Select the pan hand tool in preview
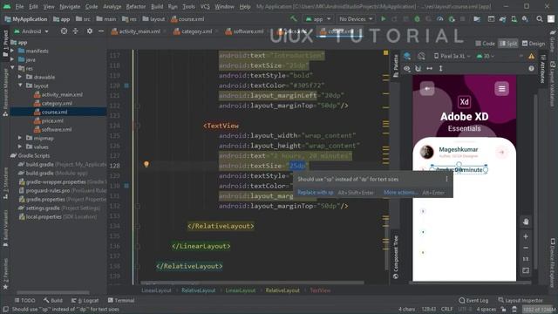Viewport: 558px width, 314px height. (x=526, y=222)
